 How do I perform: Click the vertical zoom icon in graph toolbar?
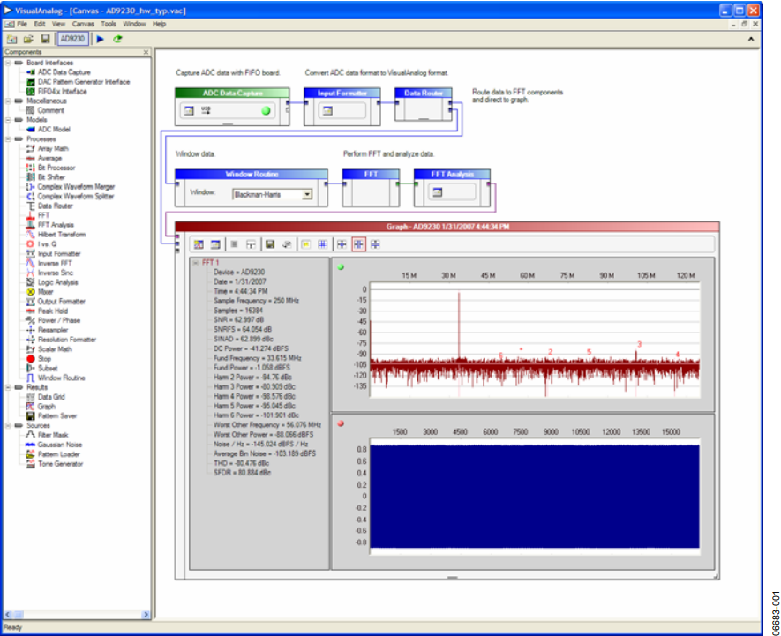coord(376,244)
